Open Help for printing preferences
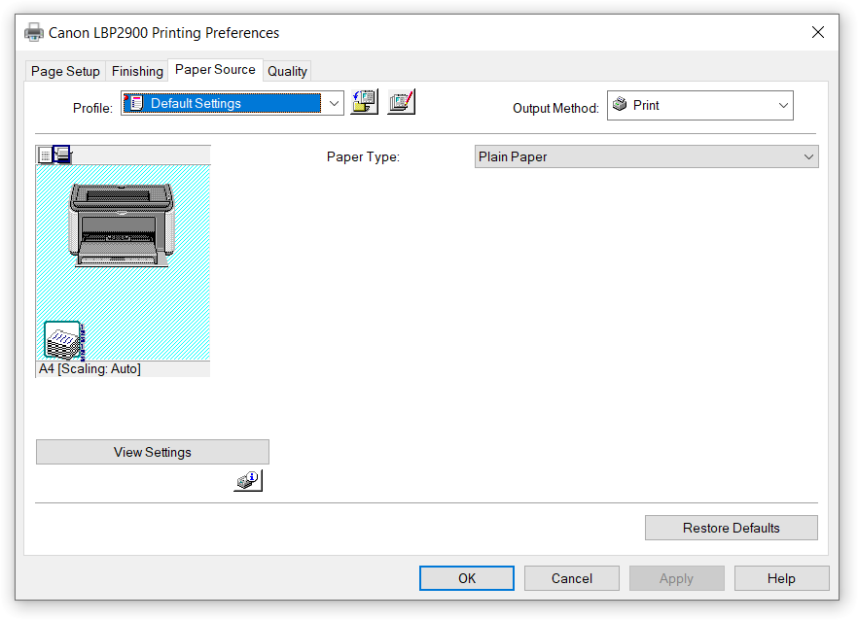Image resolution: width=858 pixels, height=620 pixels. (781, 578)
